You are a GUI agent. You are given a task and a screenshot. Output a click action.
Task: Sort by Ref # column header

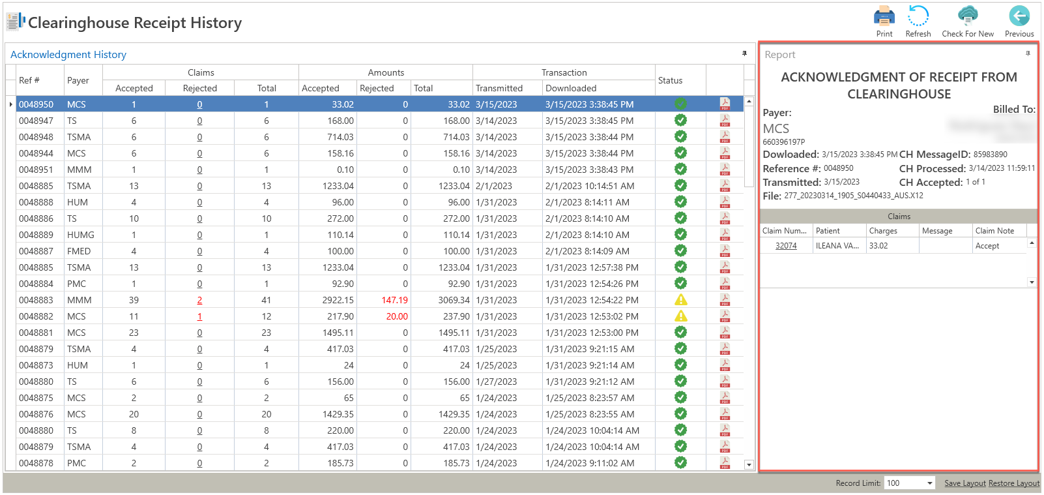(40, 80)
